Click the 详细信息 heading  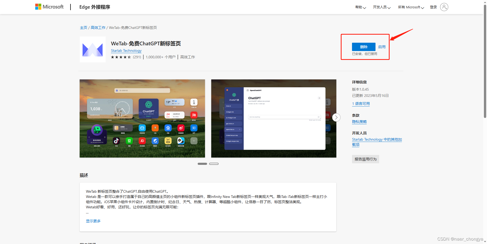359,82
